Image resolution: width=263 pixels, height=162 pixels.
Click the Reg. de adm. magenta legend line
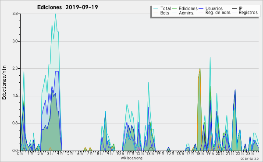pos(201,13)
